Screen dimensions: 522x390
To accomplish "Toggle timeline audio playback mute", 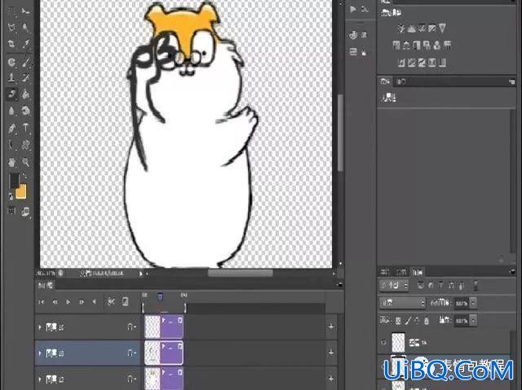I will (95, 302).
